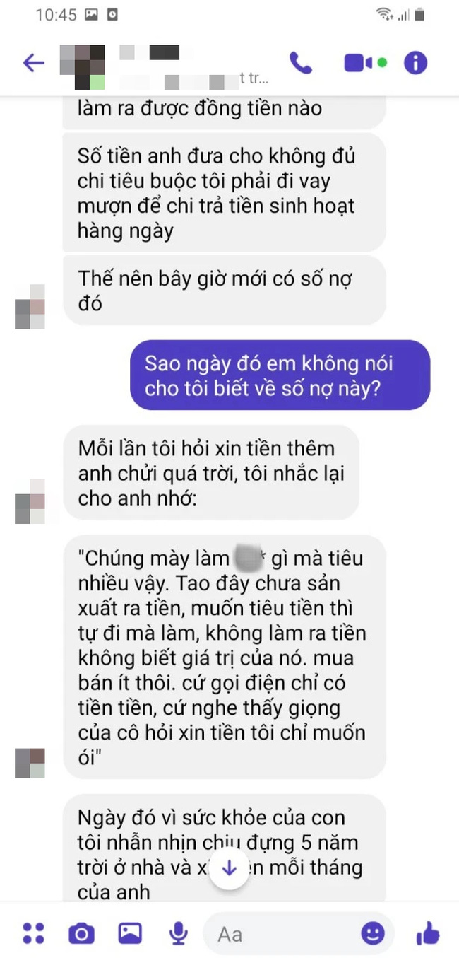This screenshot has width=459, height=958.
Task: Open conversation info via the i icon
Action: tap(416, 63)
